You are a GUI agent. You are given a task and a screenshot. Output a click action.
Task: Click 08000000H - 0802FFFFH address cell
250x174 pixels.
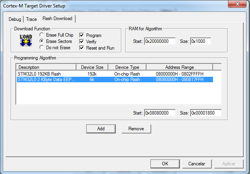tap(180, 74)
